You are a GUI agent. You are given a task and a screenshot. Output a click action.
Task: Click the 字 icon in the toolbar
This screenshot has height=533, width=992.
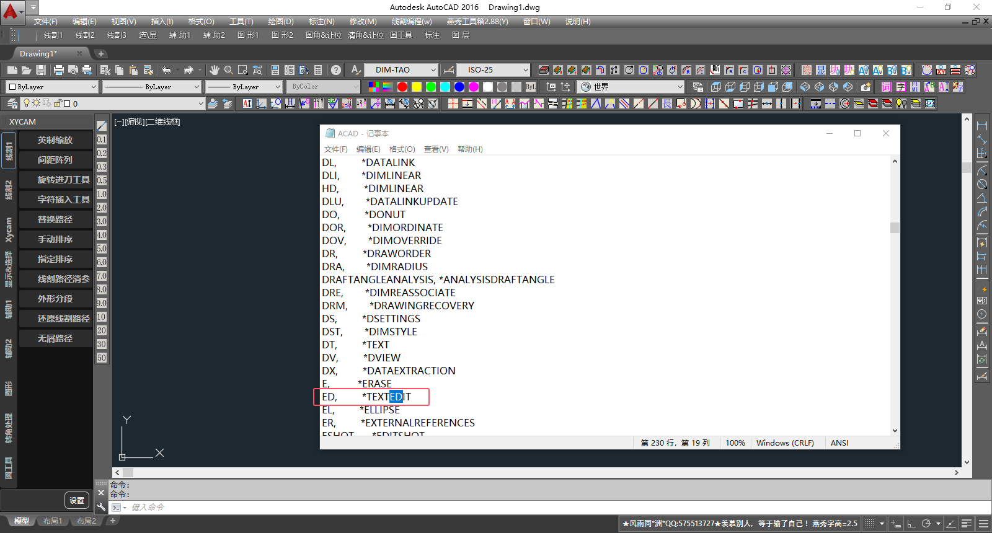click(901, 87)
